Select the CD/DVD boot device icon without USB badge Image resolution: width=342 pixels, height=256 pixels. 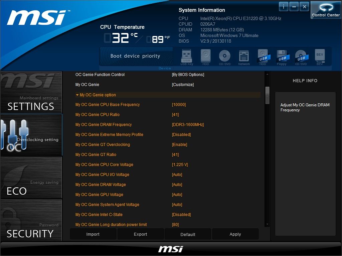pos(225,57)
